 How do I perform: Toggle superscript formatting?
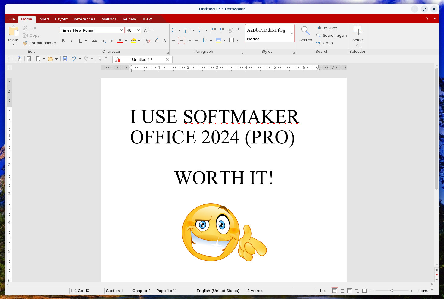112,41
